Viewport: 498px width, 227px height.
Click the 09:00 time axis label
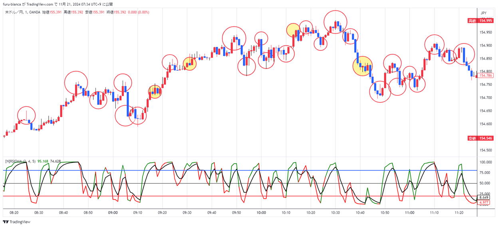coord(113,213)
